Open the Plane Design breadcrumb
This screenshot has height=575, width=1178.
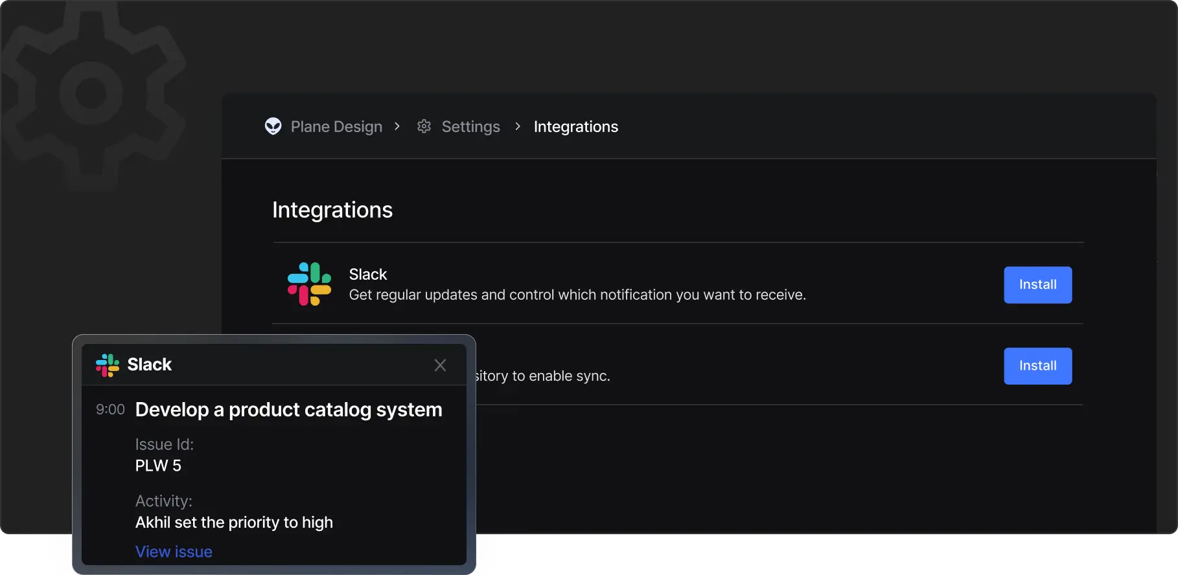point(336,127)
